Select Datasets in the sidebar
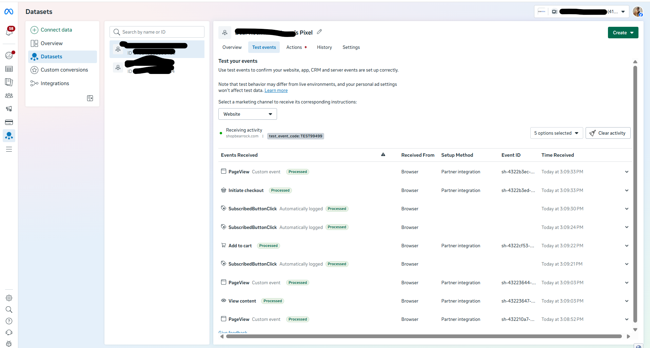 [63, 57]
